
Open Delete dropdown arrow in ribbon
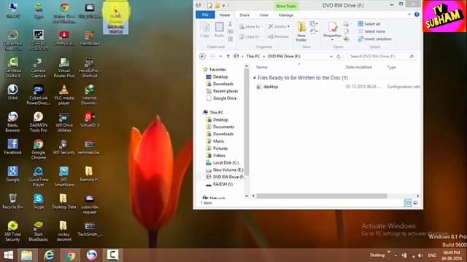(289, 27)
